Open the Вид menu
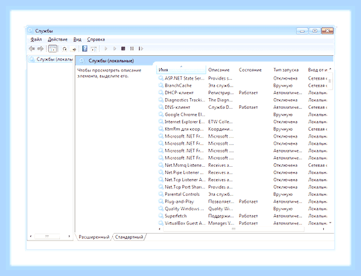 pos(77,40)
